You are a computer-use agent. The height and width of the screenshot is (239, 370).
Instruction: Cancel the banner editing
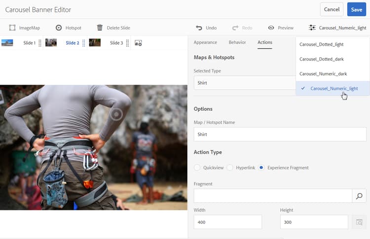pos(332,9)
